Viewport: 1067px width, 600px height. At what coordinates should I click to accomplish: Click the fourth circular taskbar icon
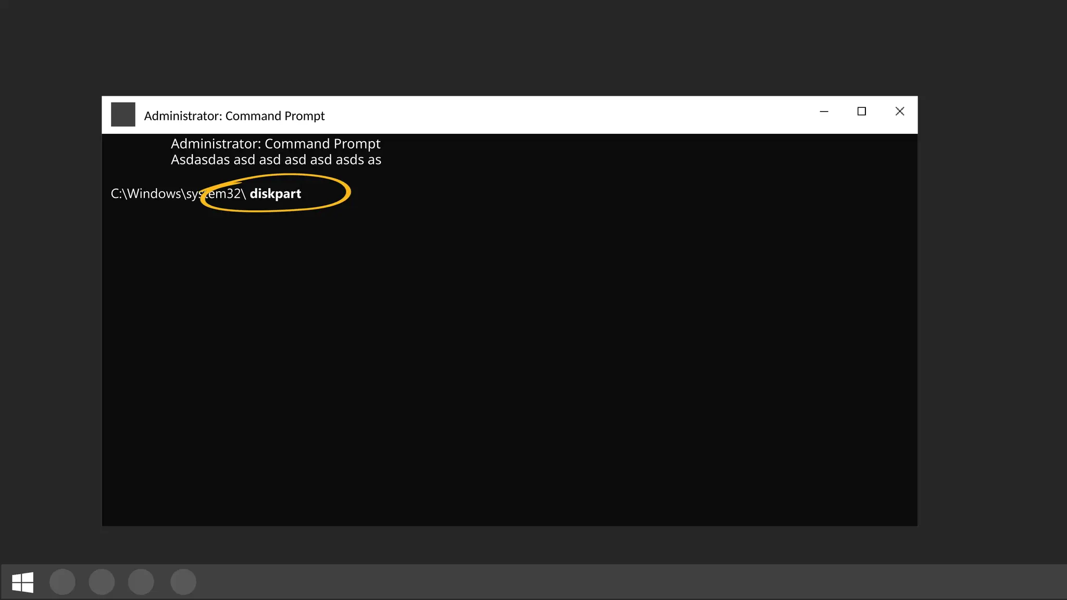(183, 582)
